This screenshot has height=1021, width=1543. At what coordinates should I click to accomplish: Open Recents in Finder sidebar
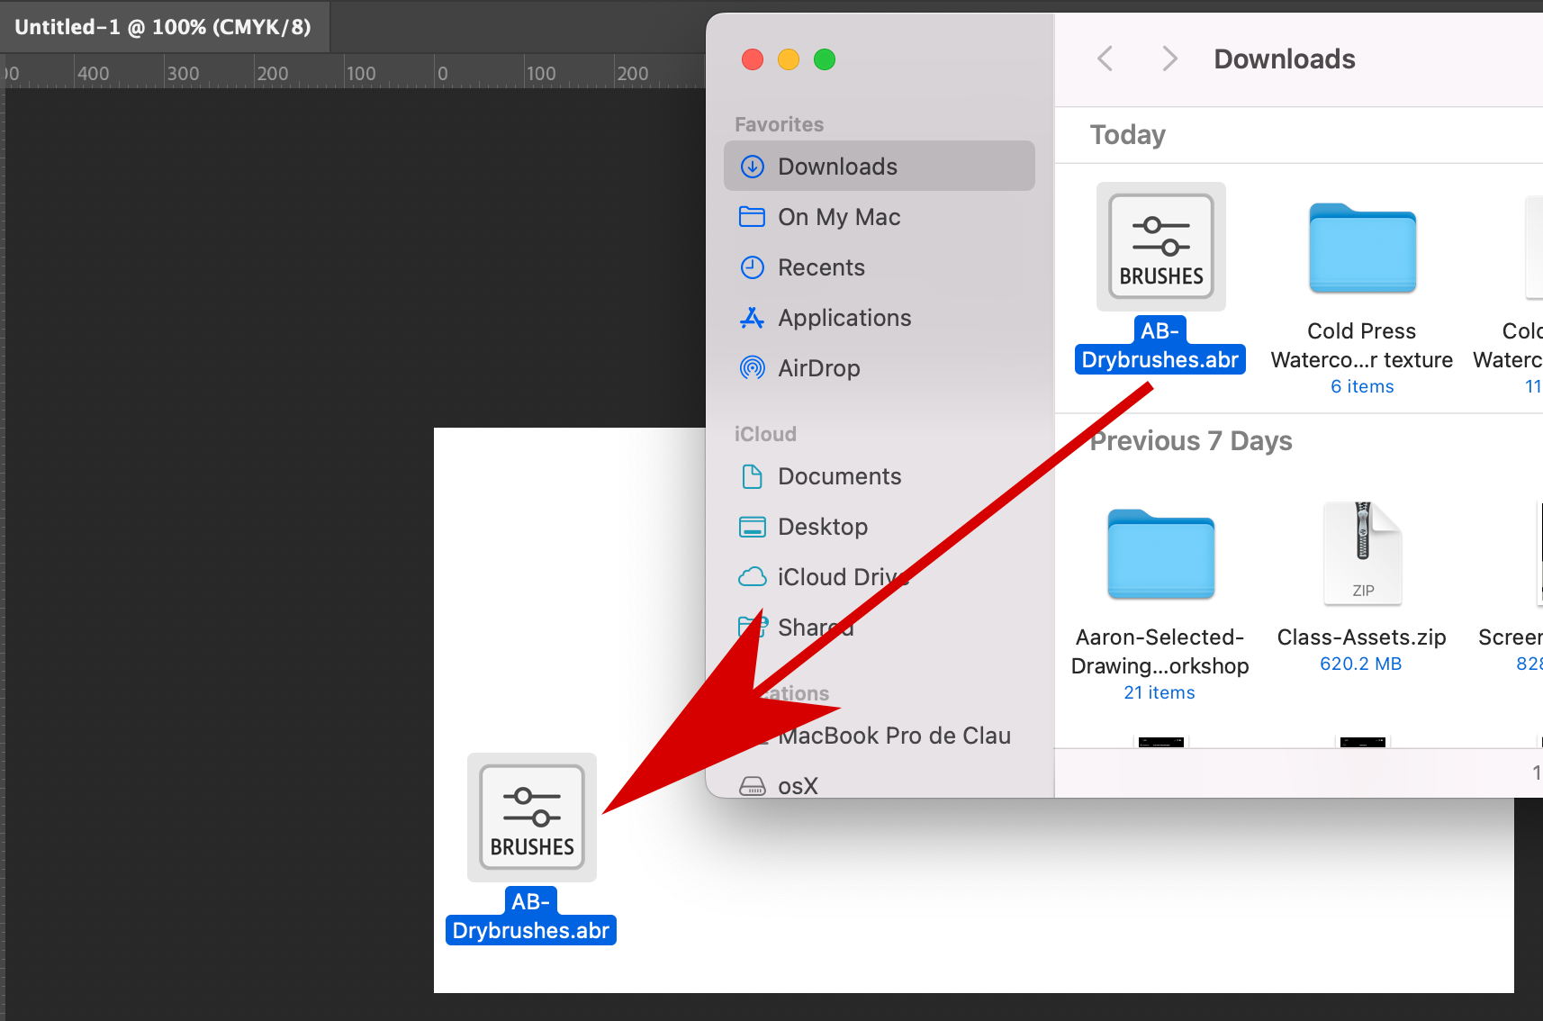tap(880, 267)
